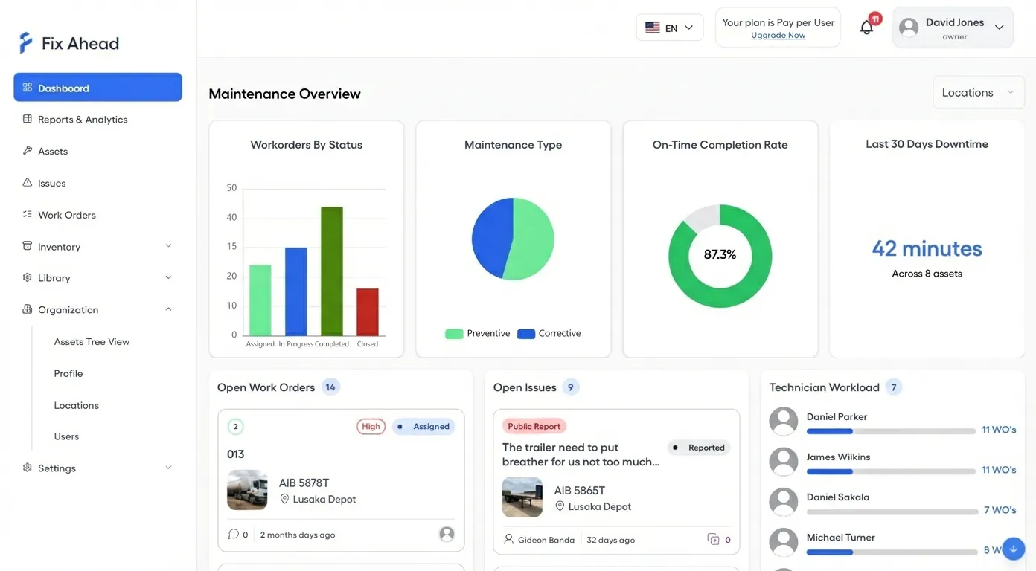Select Assets Tree View under Organization
Viewport: 1036px width, 571px height.
pos(91,341)
